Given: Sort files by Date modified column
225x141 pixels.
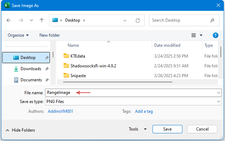Looking at the screenshot, I should click(167, 45).
